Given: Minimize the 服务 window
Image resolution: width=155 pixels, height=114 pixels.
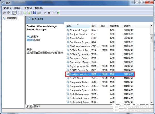Looking at the screenshot, I should (x=137, y=2).
